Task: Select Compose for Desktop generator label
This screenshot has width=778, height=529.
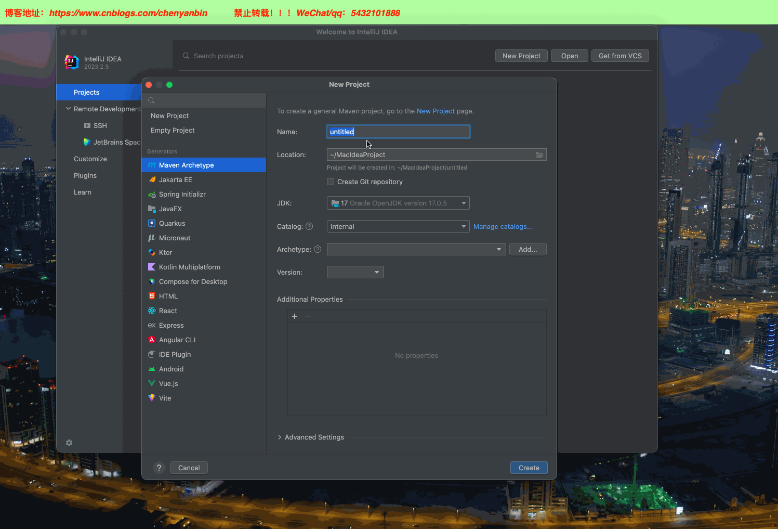Action: pyautogui.click(x=193, y=281)
